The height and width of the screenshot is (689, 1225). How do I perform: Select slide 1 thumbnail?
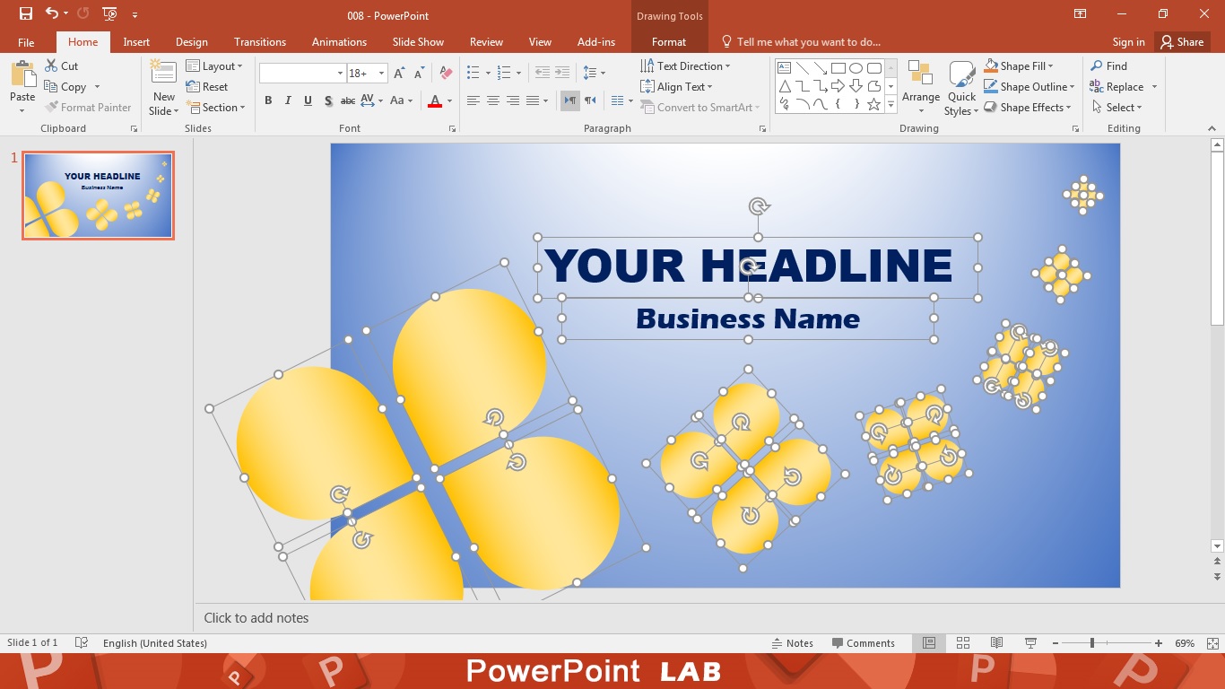point(98,196)
